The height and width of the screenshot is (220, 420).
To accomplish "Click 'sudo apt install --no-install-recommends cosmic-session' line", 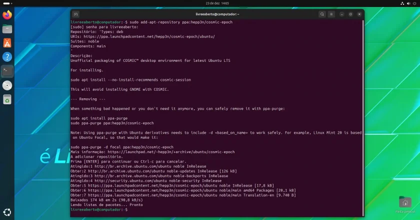I will pos(130,80).
